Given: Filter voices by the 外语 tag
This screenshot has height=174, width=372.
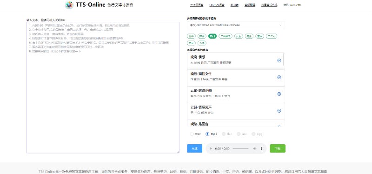Looking at the screenshot, I should click(202, 43).
